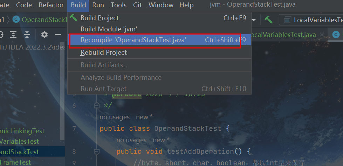Viewport: 343px width, 166px height.
Task: Close the LocalVariablesTest.java editor tab
Action: pos(322,35)
